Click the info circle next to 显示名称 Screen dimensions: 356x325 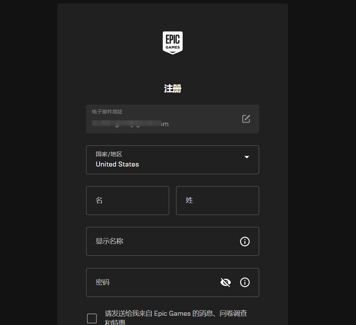(x=245, y=241)
